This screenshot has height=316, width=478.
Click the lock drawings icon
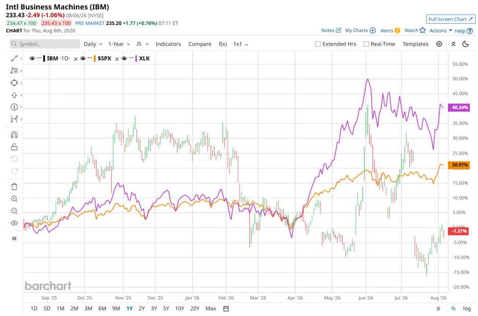tap(14, 147)
